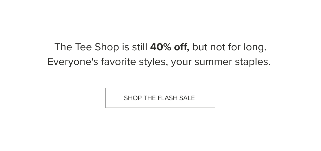Click the word "Shop" in the first sentence
321x151 pixels.
tap(107, 48)
